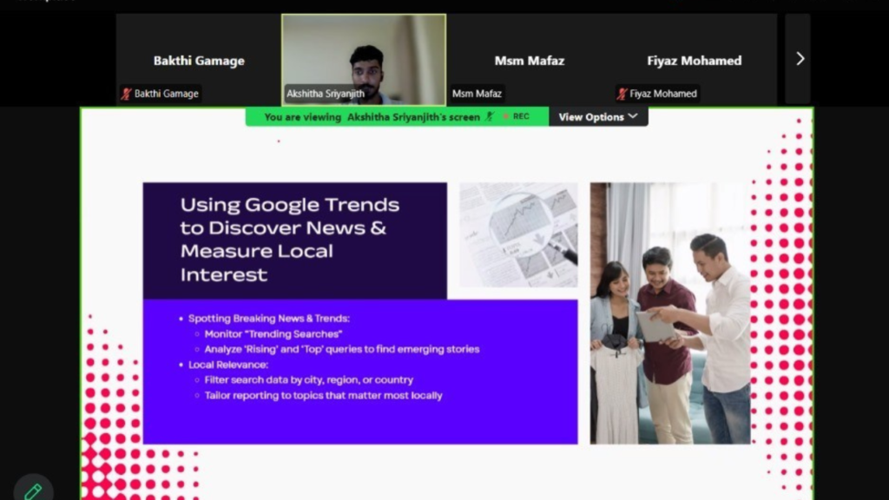
Task: Show next participants with right arrow
Action: pos(799,59)
